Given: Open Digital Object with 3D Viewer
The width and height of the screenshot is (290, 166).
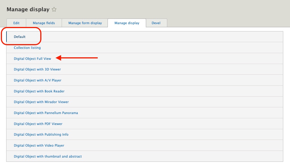Looking at the screenshot, I should coord(37,69).
